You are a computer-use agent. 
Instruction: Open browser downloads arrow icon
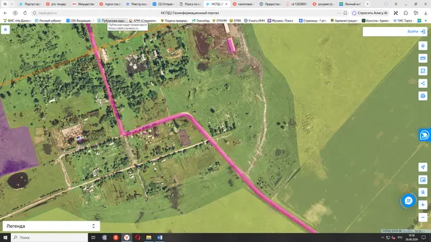(x=426, y=13)
